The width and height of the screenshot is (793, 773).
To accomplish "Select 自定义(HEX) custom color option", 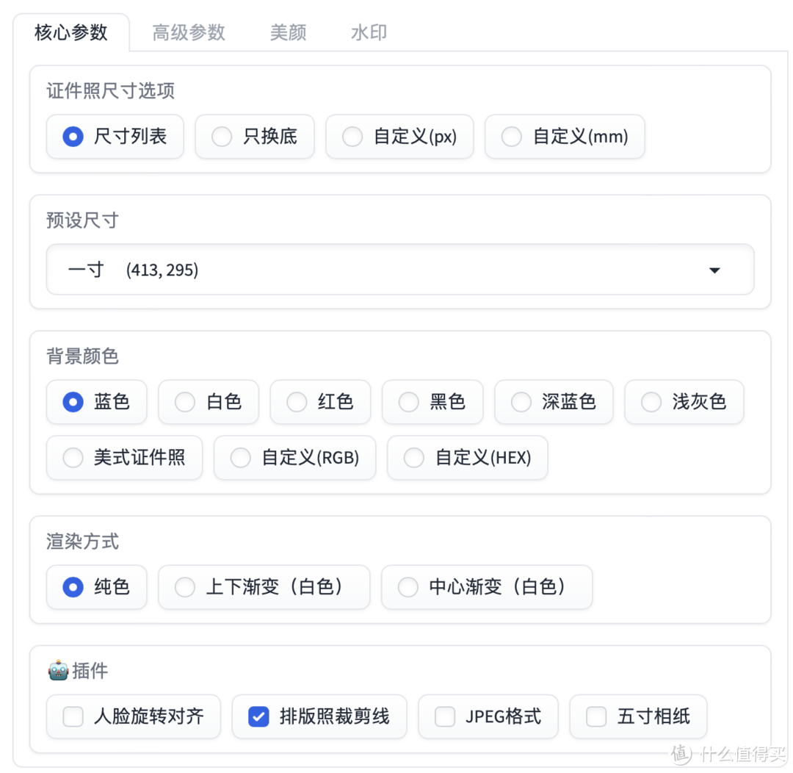I will point(467,458).
